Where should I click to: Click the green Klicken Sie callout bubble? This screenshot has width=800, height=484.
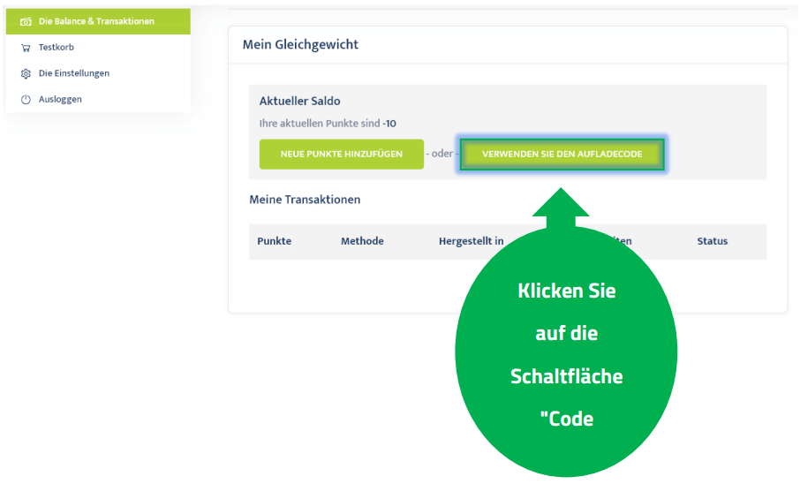[x=566, y=353]
